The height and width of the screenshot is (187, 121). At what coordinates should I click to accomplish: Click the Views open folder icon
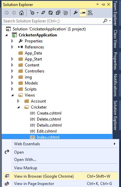[x=20, y=95]
